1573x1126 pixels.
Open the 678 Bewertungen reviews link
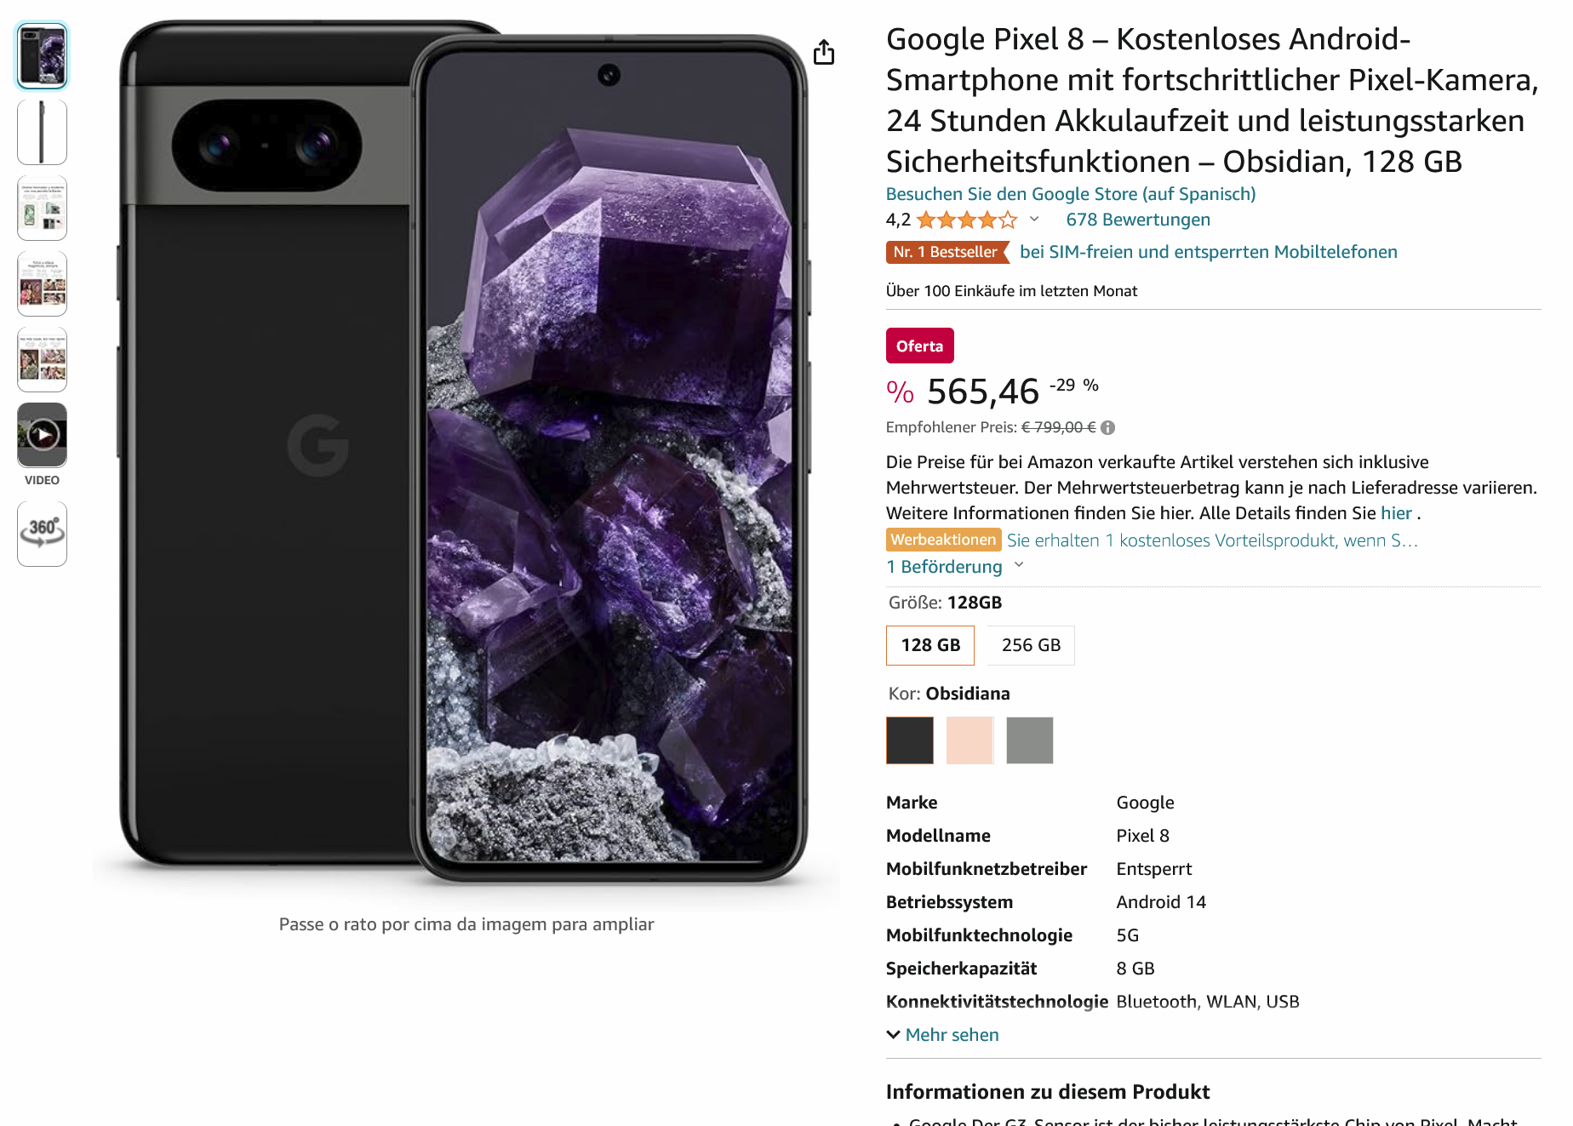click(x=1138, y=220)
